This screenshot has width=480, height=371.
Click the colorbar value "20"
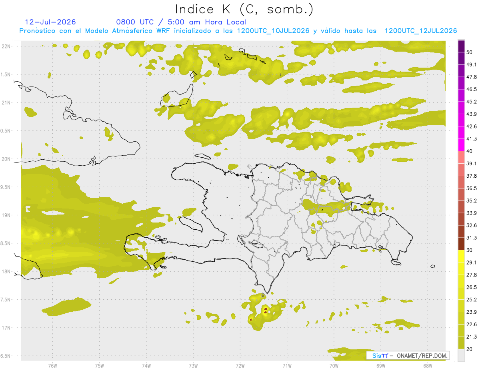470,349
